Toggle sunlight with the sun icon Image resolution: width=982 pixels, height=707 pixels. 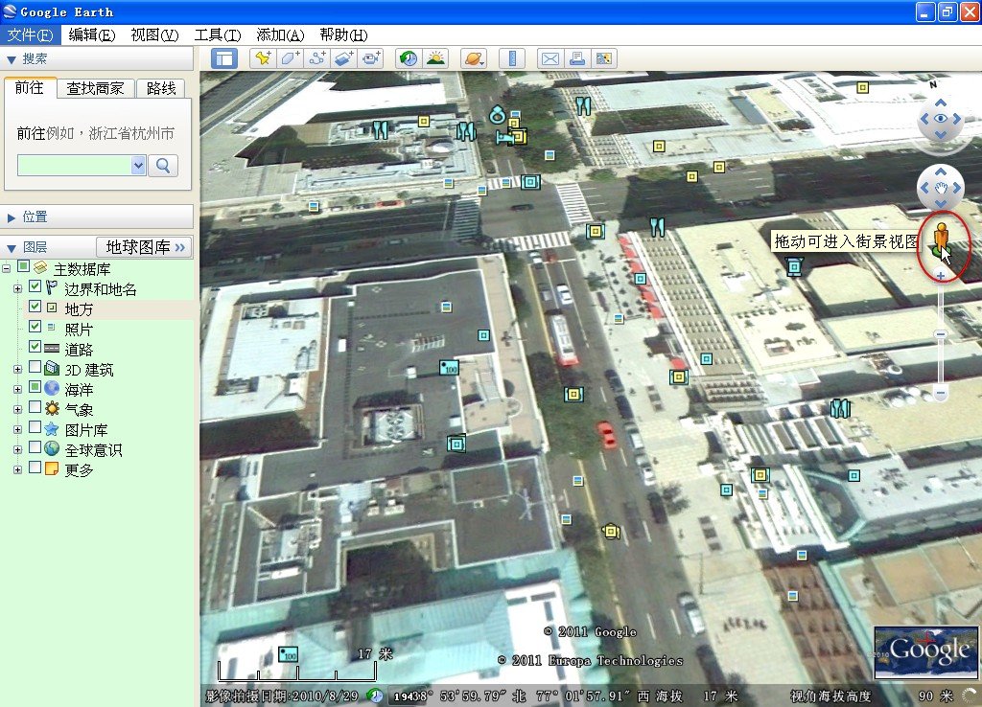point(434,58)
